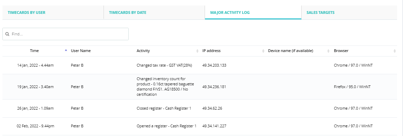Select the Changed inventory count activity row
This screenshot has height=136, width=403.
pos(200,87)
